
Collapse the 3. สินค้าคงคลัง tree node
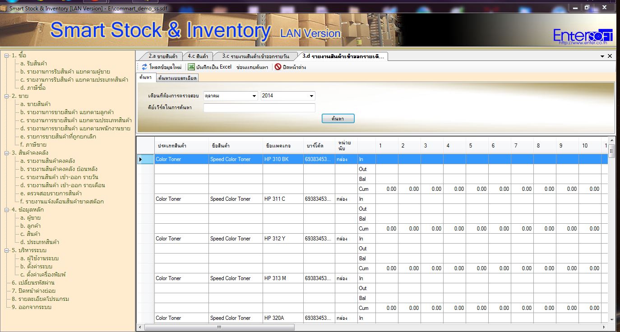pyautogui.click(x=7, y=153)
